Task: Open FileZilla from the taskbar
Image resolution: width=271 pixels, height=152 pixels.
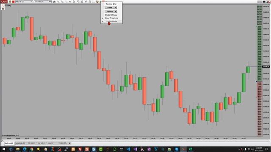Action: point(80,149)
